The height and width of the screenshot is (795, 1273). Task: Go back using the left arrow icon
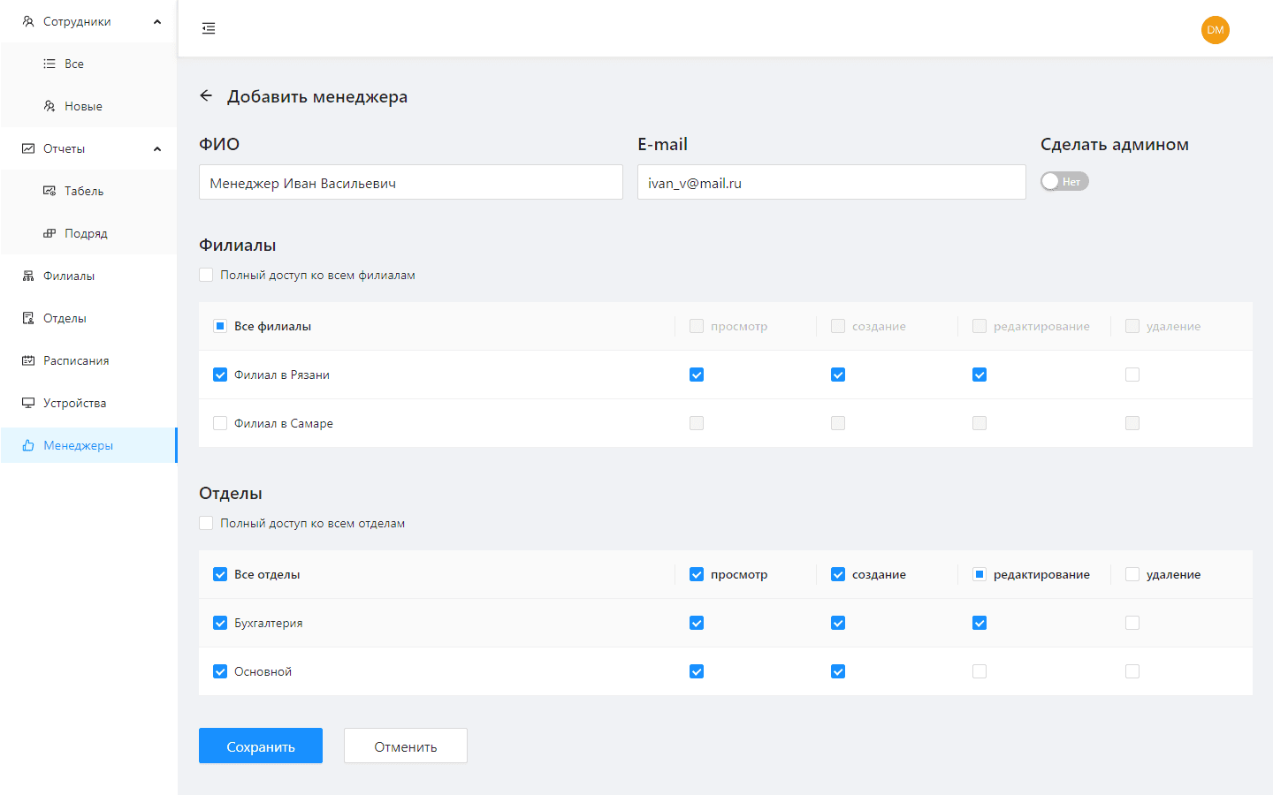pos(206,95)
